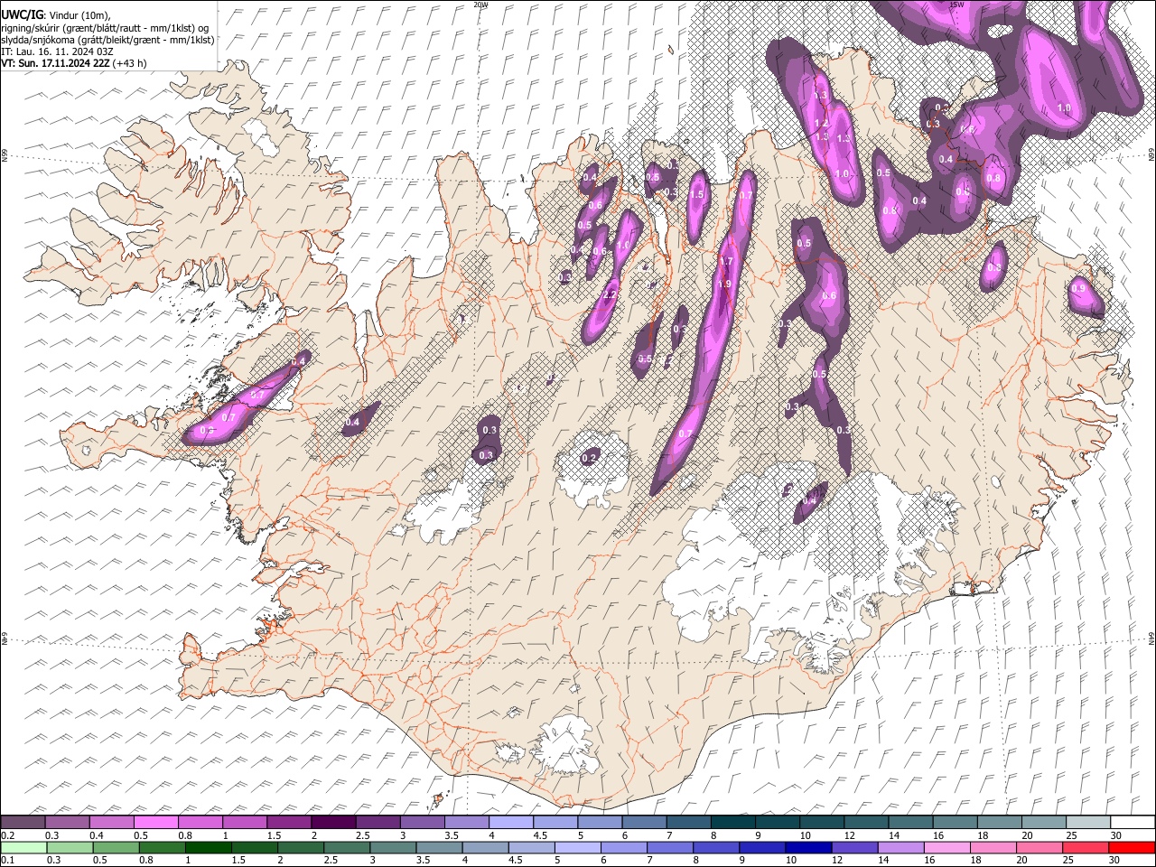Select the lower blue legend swatch starting at 7

click(669, 847)
